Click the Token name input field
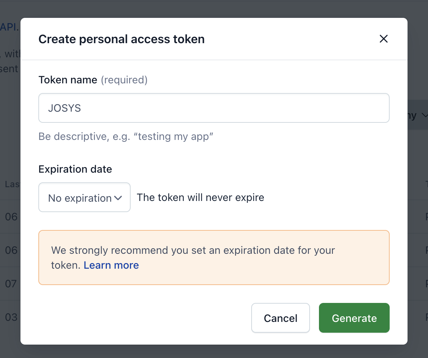Screen dimensions: 428x358 coord(214,108)
